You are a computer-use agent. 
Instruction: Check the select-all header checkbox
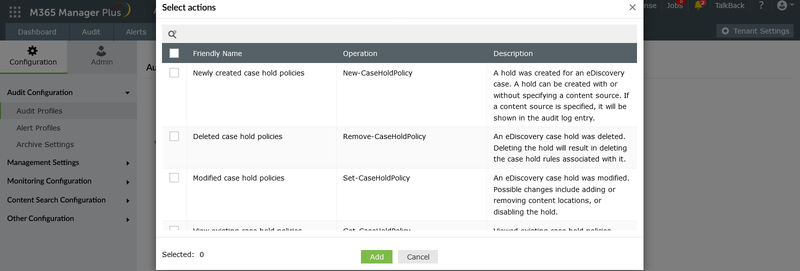tap(174, 53)
